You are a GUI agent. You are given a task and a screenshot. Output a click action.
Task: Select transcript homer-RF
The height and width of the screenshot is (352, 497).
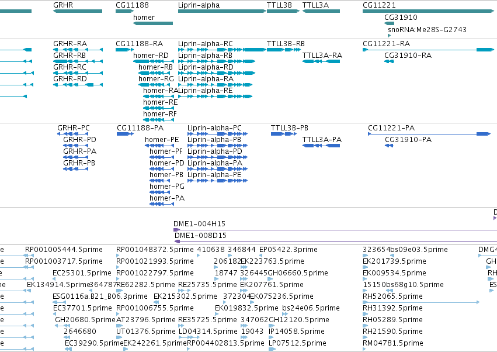(x=158, y=120)
